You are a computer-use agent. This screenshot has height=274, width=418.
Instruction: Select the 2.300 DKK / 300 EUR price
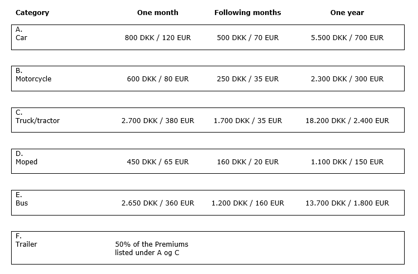point(347,79)
